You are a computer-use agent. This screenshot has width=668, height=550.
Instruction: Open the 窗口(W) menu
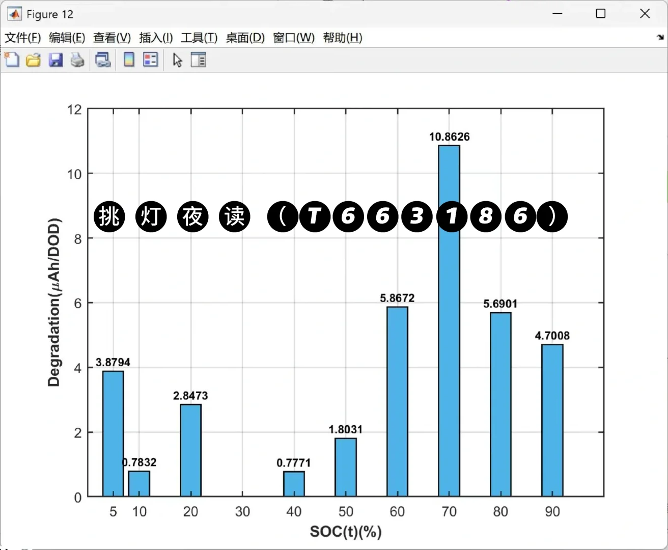(294, 38)
